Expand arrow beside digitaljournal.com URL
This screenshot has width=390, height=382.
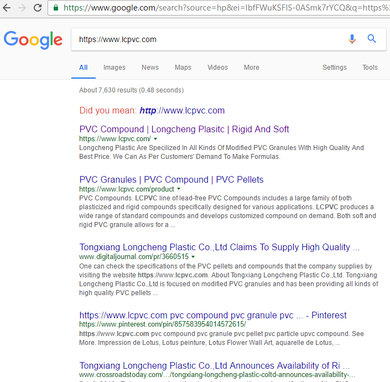pos(193,257)
